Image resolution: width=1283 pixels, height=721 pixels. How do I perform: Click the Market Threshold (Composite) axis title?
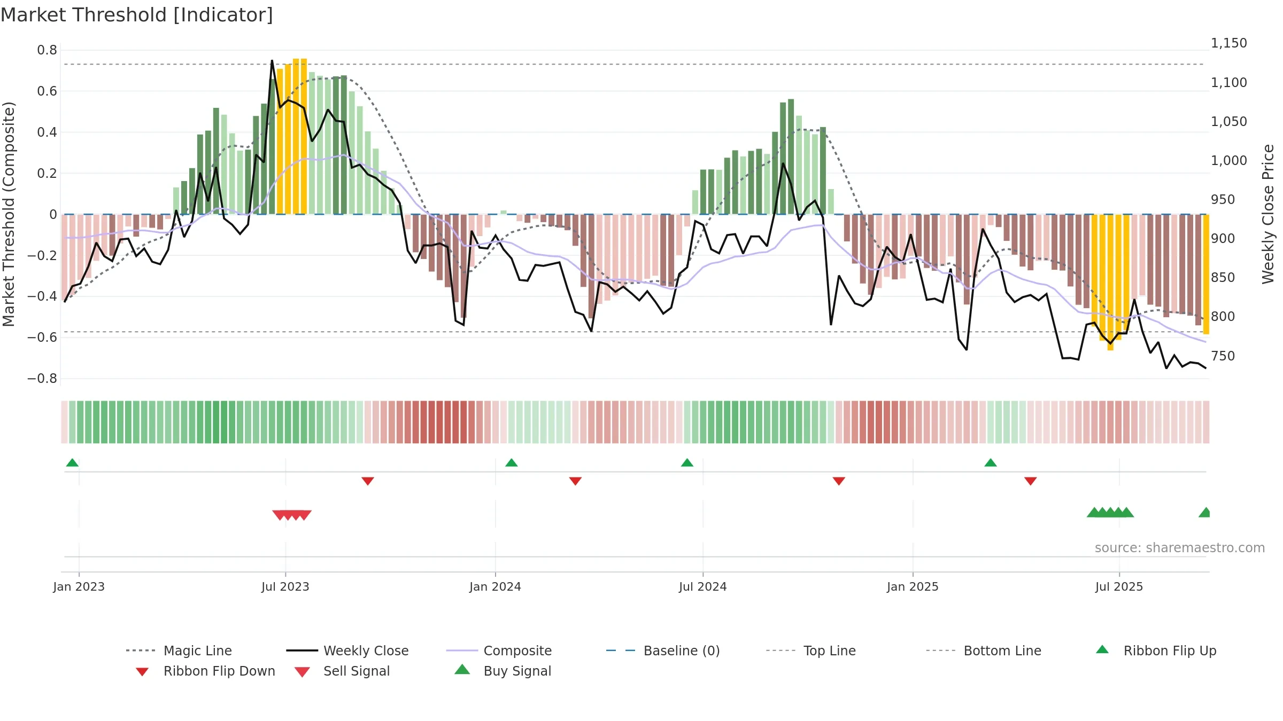point(9,214)
